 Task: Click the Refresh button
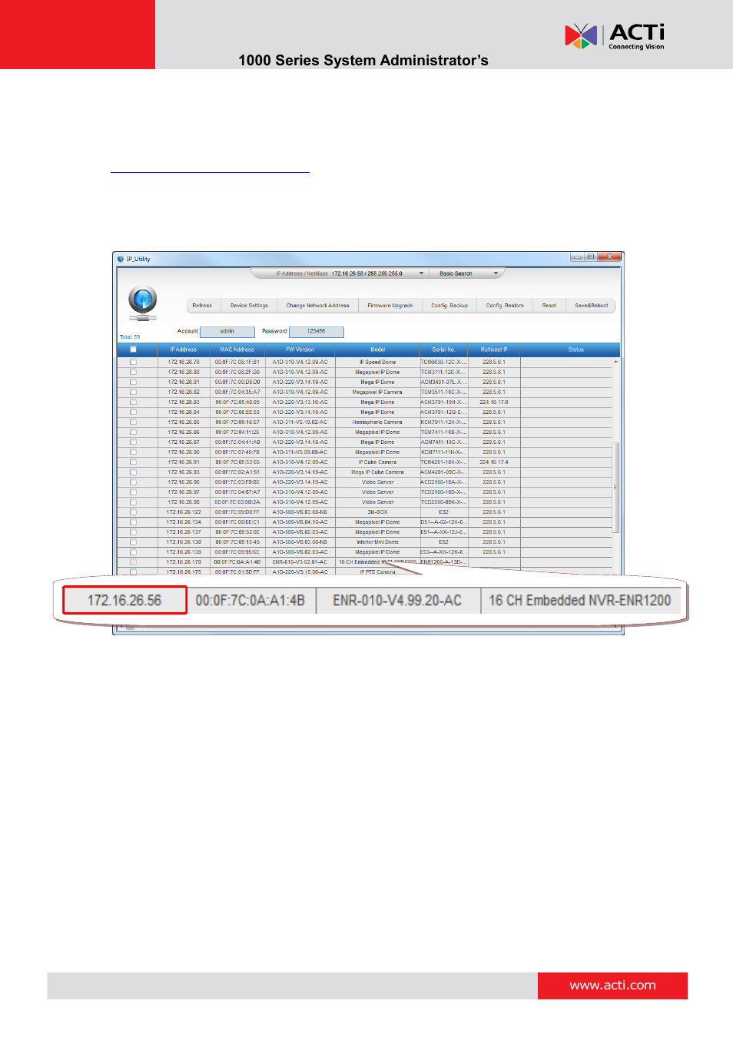[202, 306]
